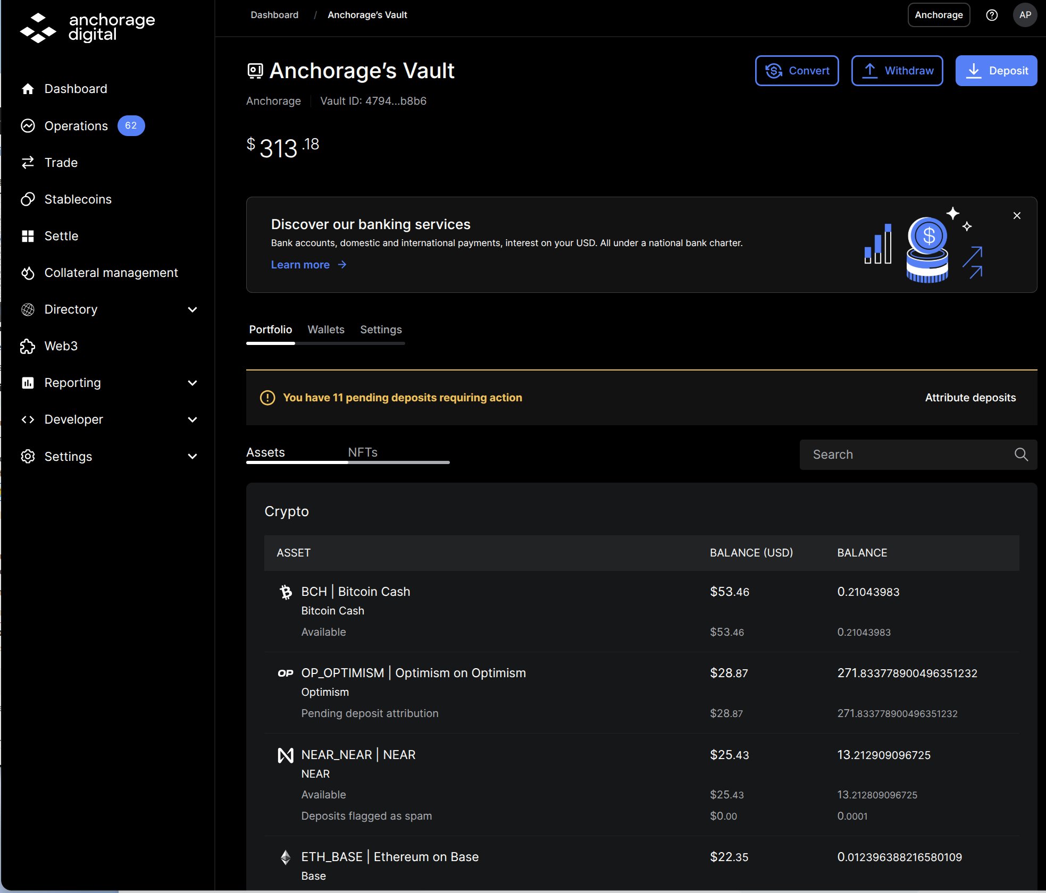Open the OP_OPTIMISM | Optimism on Optimism row
This screenshot has width=1046, height=893.
(x=642, y=693)
